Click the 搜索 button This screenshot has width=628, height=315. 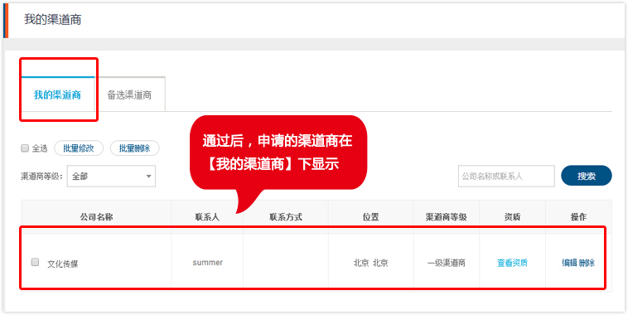tap(587, 176)
